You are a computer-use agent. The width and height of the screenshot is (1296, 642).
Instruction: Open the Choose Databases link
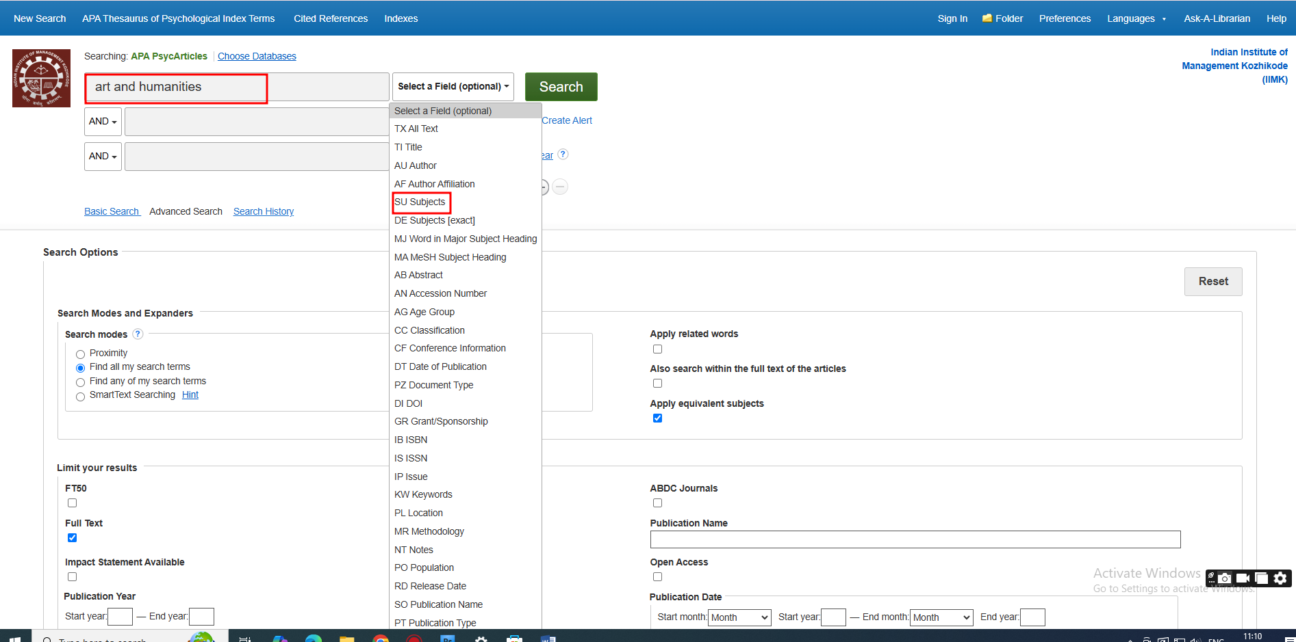[257, 56]
